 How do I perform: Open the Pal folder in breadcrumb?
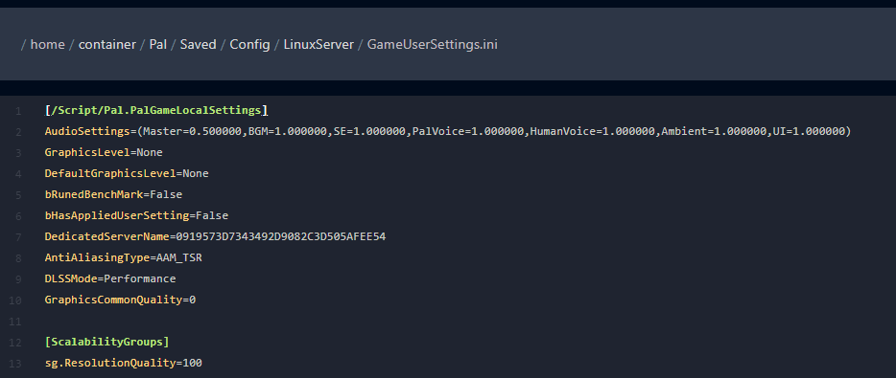point(158,44)
